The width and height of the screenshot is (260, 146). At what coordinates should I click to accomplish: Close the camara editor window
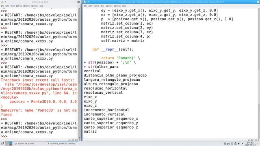click(x=258, y=2)
